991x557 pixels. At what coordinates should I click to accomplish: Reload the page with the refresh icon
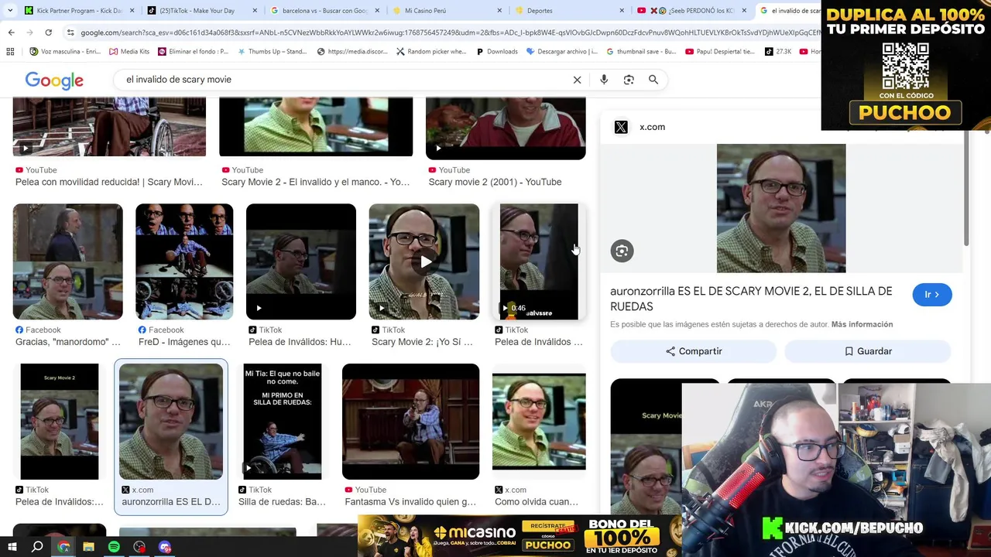[48, 32]
